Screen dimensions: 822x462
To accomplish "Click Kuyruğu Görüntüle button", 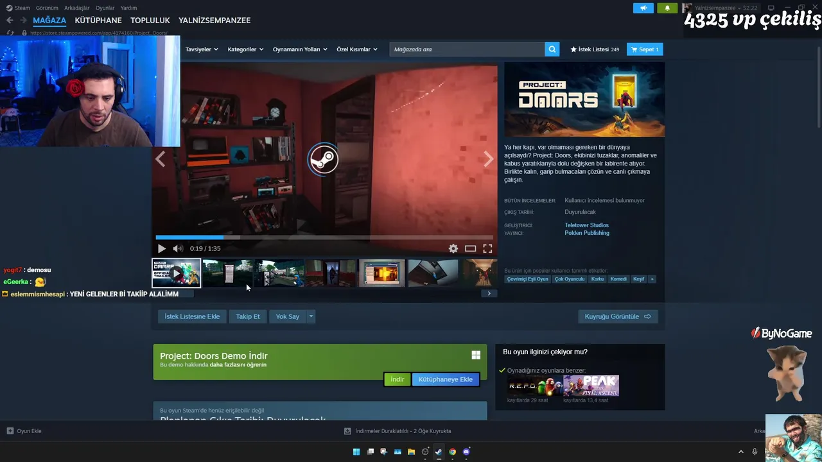I will click(x=618, y=316).
